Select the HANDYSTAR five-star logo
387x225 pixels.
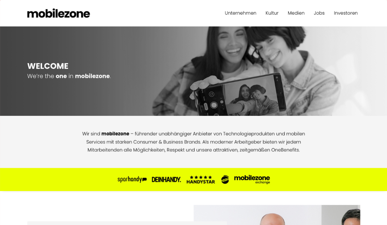coord(201,180)
